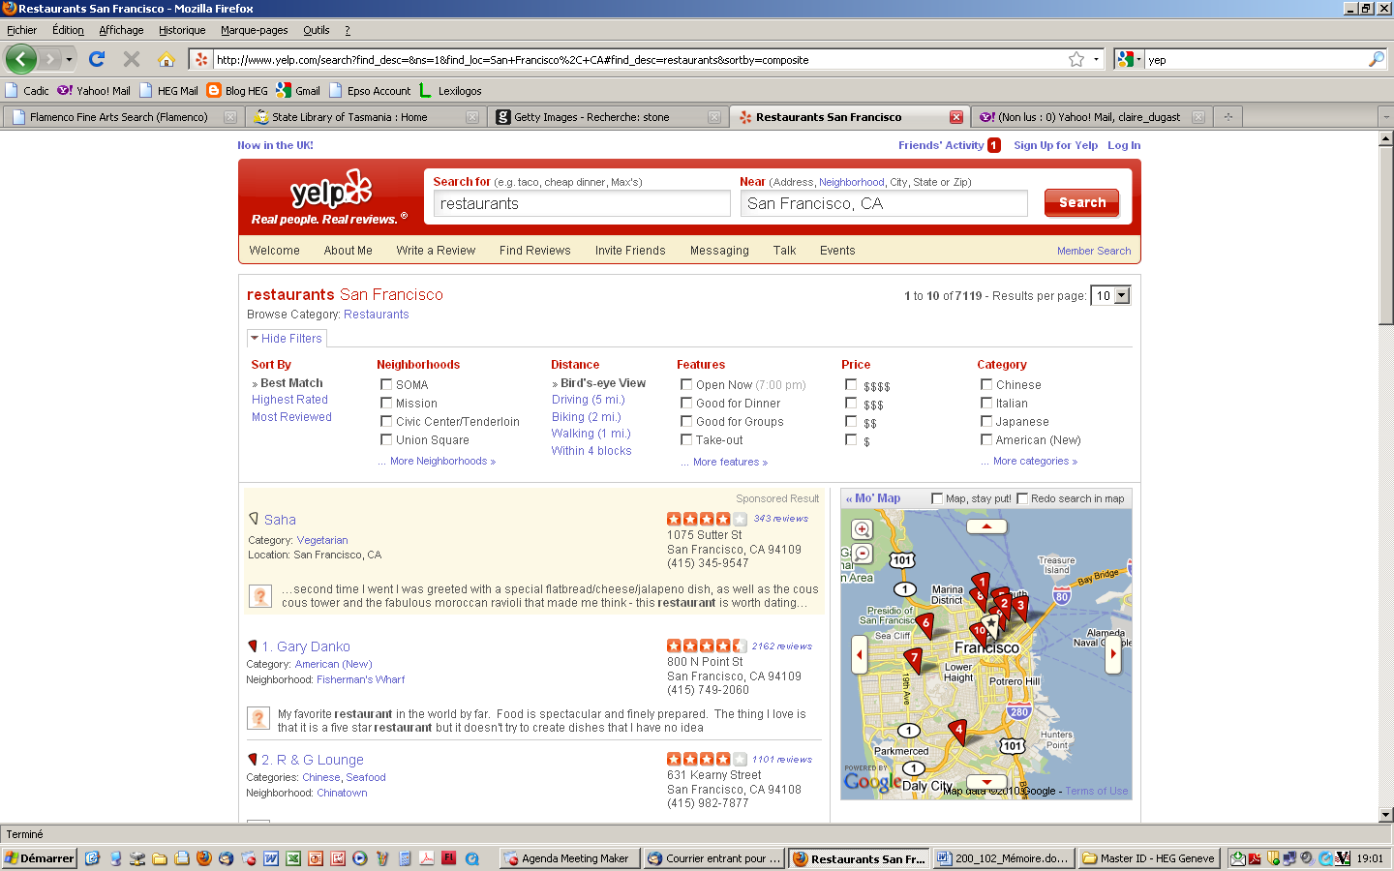Toggle the Map, stay put! checkbox
This screenshot has height=871, width=1394.
[x=936, y=498]
